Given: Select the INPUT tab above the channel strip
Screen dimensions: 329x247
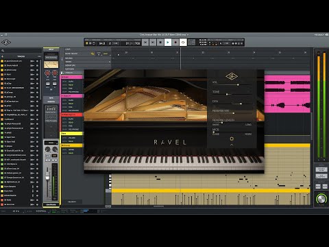Looking at the screenshot, I should [x=51, y=49].
